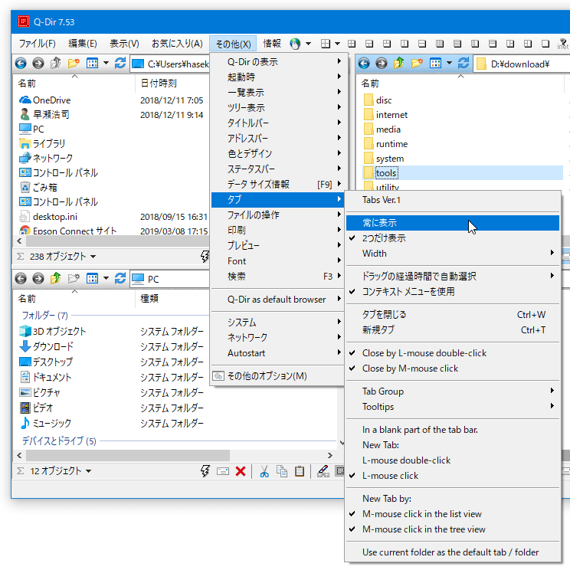The width and height of the screenshot is (570, 570).
Task: Click 新規タブ Ctrl+T
Action: click(453, 329)
